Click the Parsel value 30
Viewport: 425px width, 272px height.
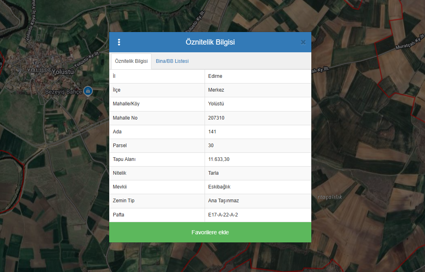click(x=211, y=146)
